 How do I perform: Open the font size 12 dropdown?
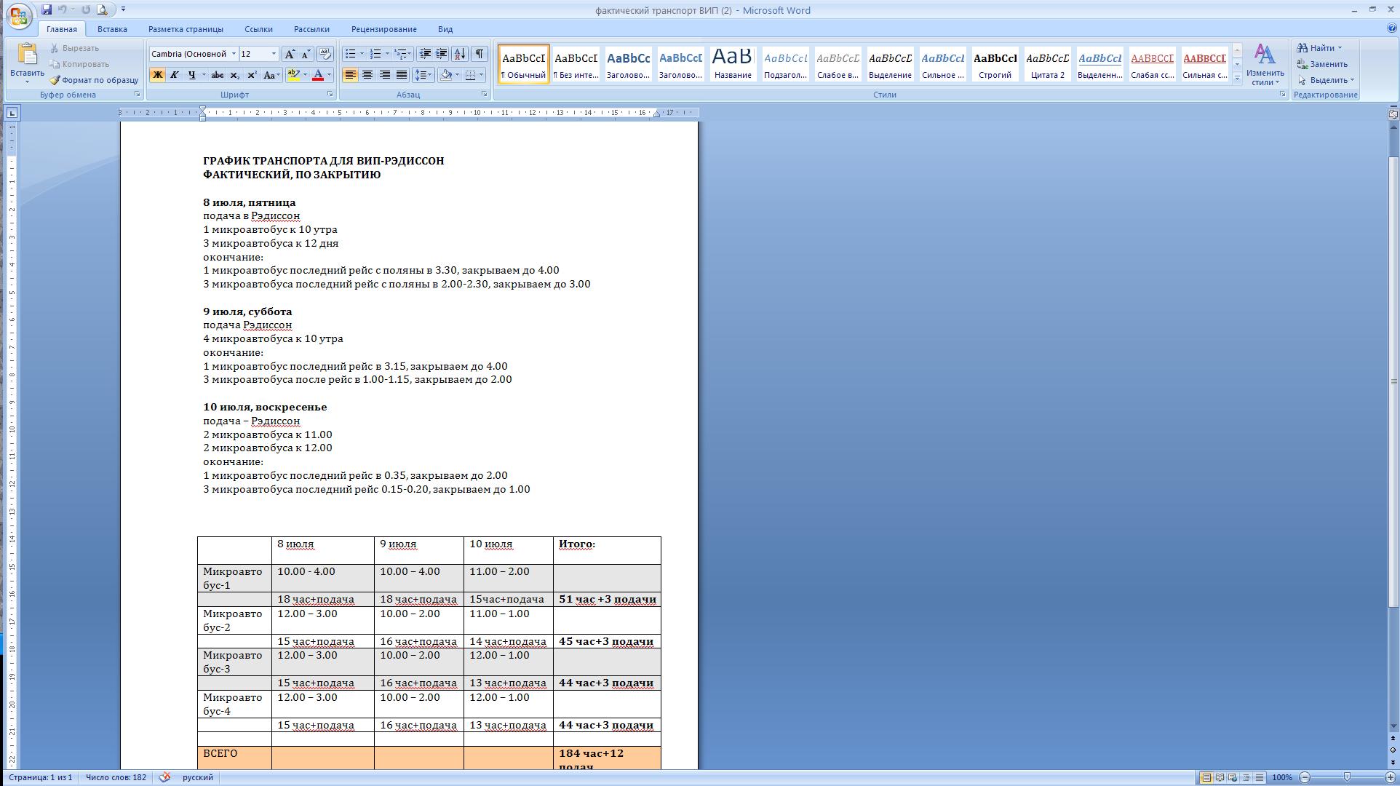coord(274,54)
